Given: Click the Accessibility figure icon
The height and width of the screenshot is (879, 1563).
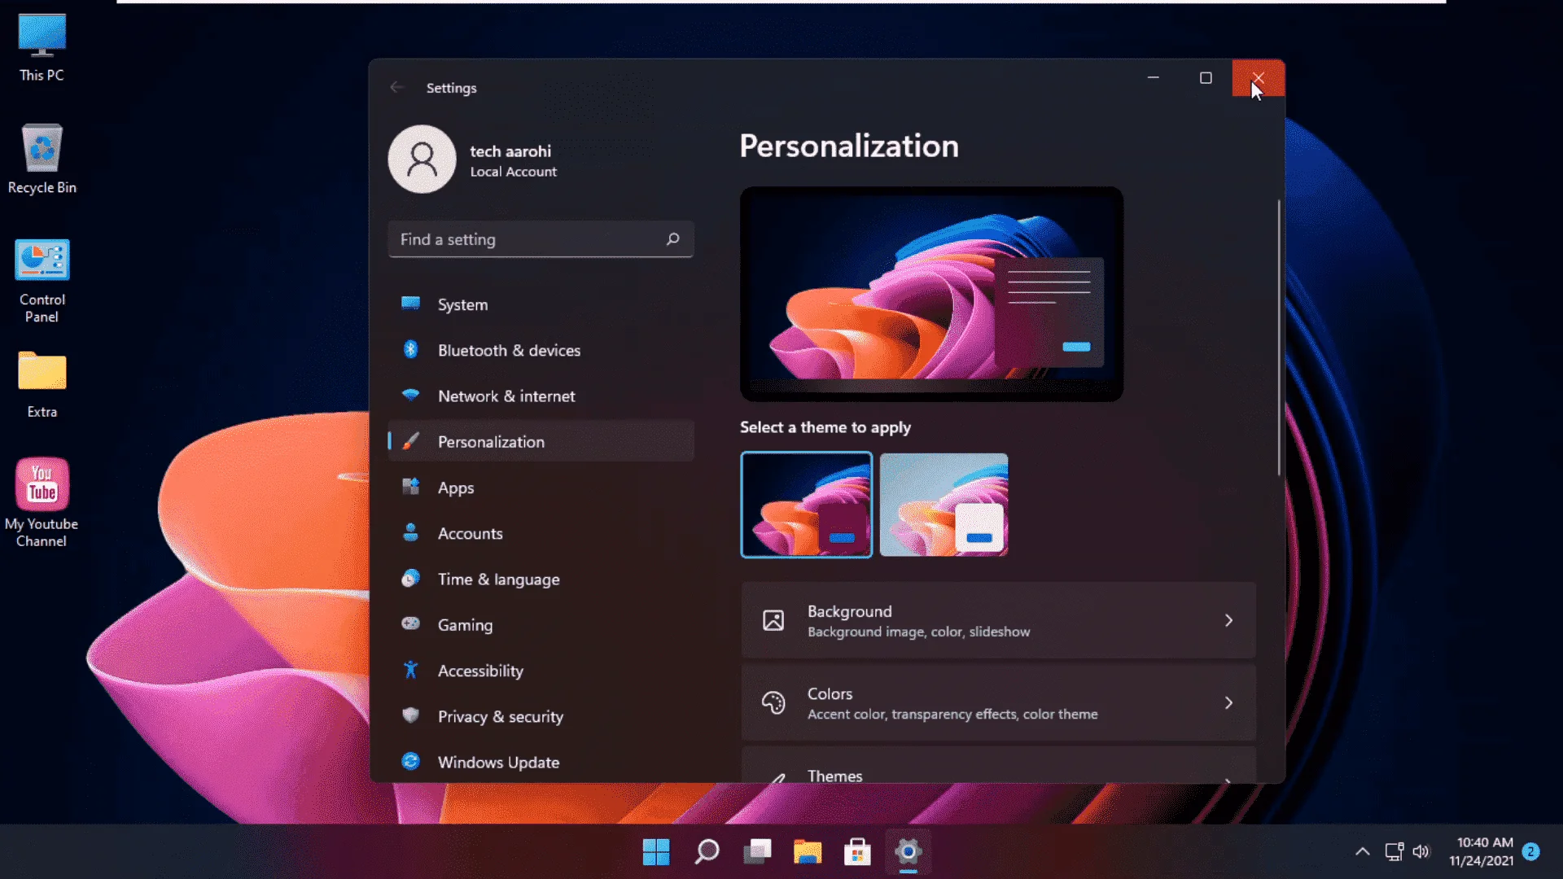Looking at the screenshot, I should [411, 670].
